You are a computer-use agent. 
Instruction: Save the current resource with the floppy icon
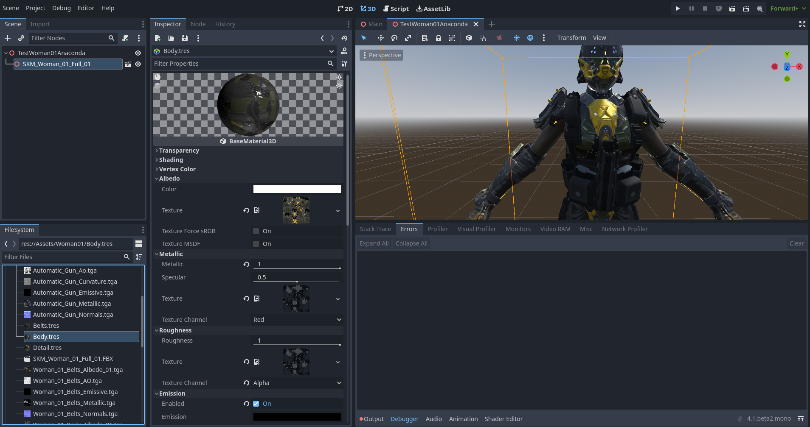(184, 38)
